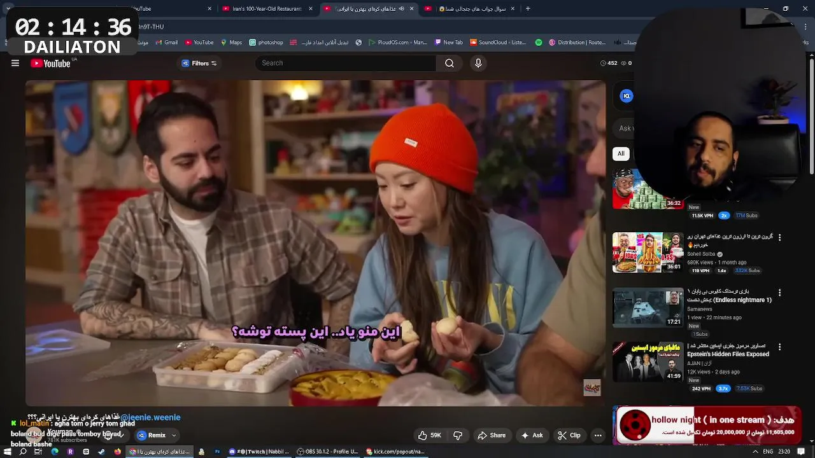Share the video
The width and height of the screenshot is (815, 458).
[492, 435]
